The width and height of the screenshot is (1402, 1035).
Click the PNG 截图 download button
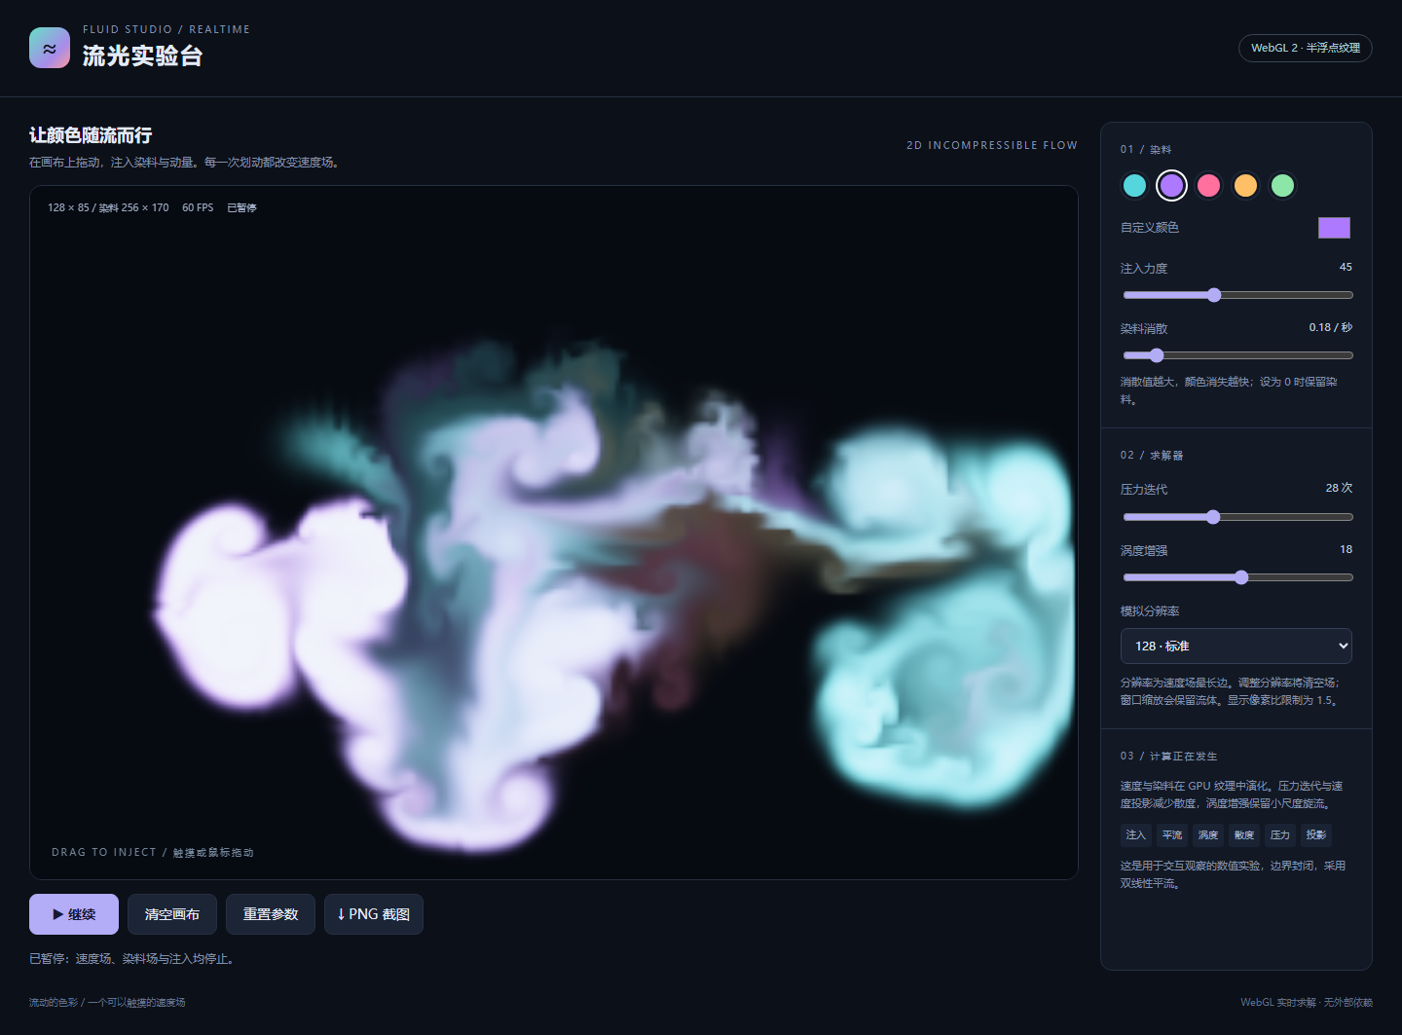pyautogui.click(x=374, y=914)
